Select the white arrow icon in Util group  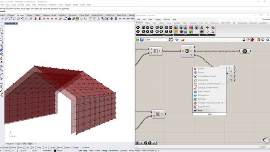coord(207,32)
